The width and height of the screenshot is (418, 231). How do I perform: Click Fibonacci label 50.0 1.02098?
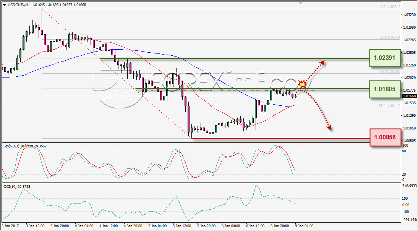tap(390, 71)
